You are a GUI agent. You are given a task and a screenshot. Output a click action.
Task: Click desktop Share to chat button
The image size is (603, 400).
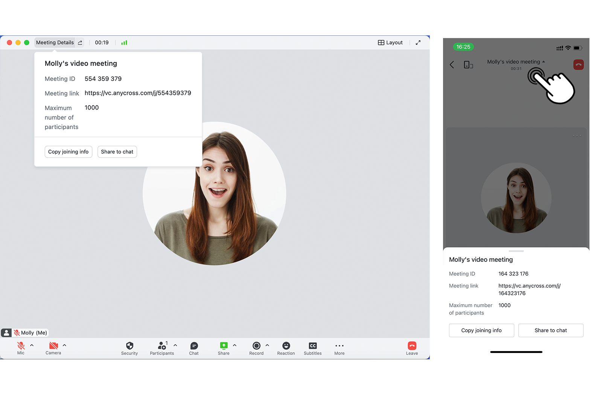point(117,152)
